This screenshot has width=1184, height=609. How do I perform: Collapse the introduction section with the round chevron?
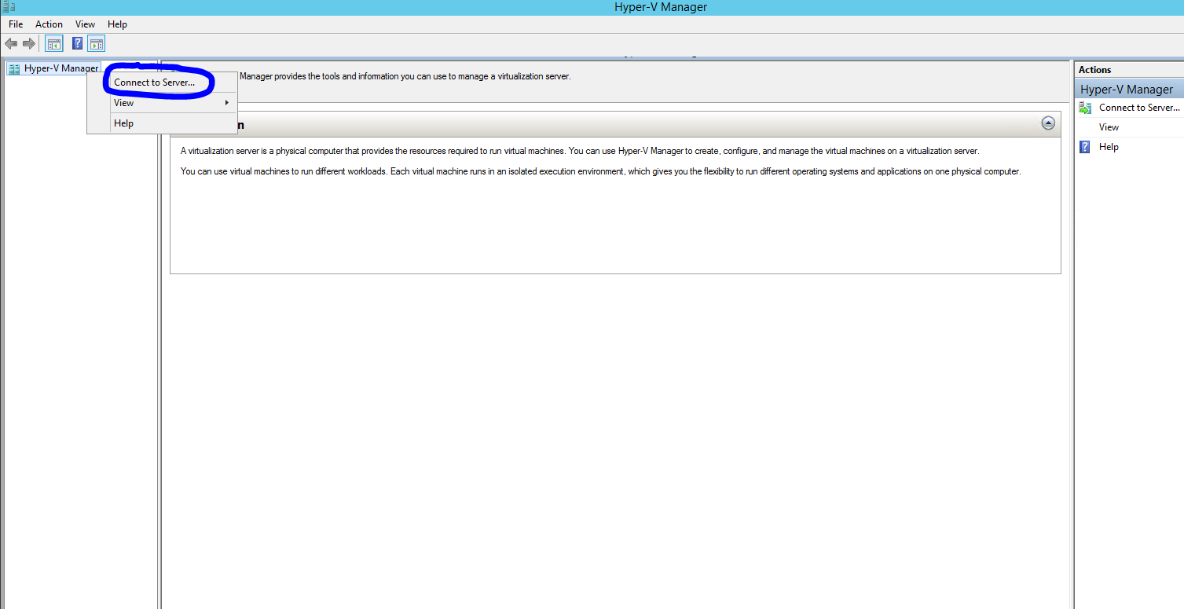[x=1047, y=123]
